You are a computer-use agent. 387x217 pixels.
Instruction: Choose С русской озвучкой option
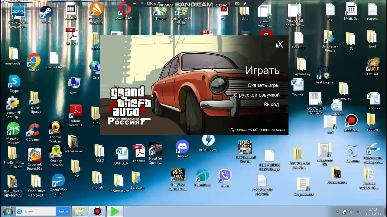click(256, 95)
